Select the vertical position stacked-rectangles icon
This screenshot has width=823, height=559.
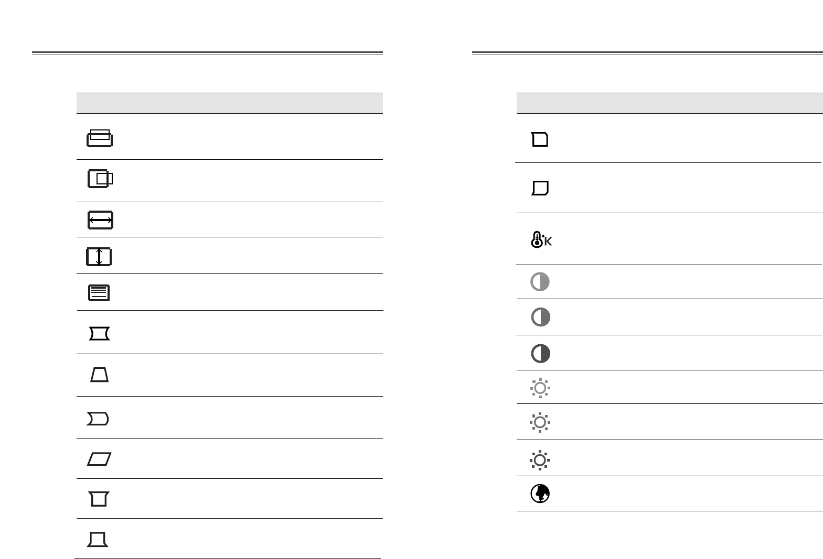pos(99,137)
